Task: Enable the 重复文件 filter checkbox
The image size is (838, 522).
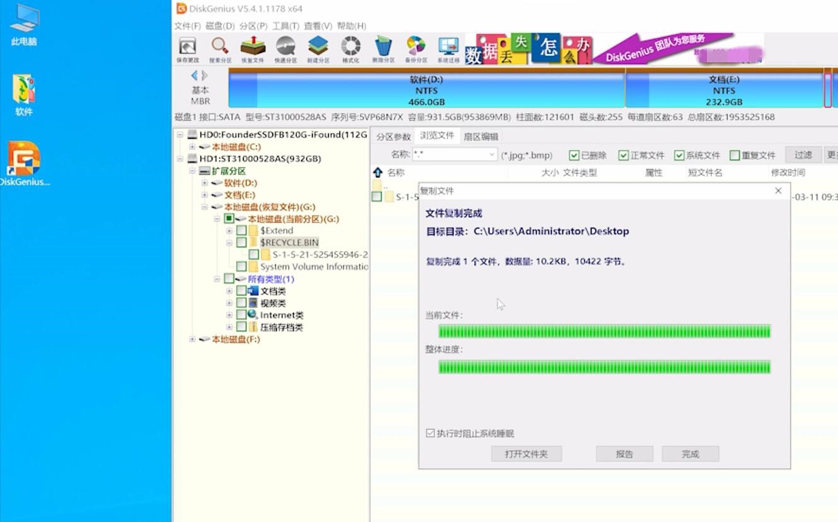Action: click(x=735, y=156)
